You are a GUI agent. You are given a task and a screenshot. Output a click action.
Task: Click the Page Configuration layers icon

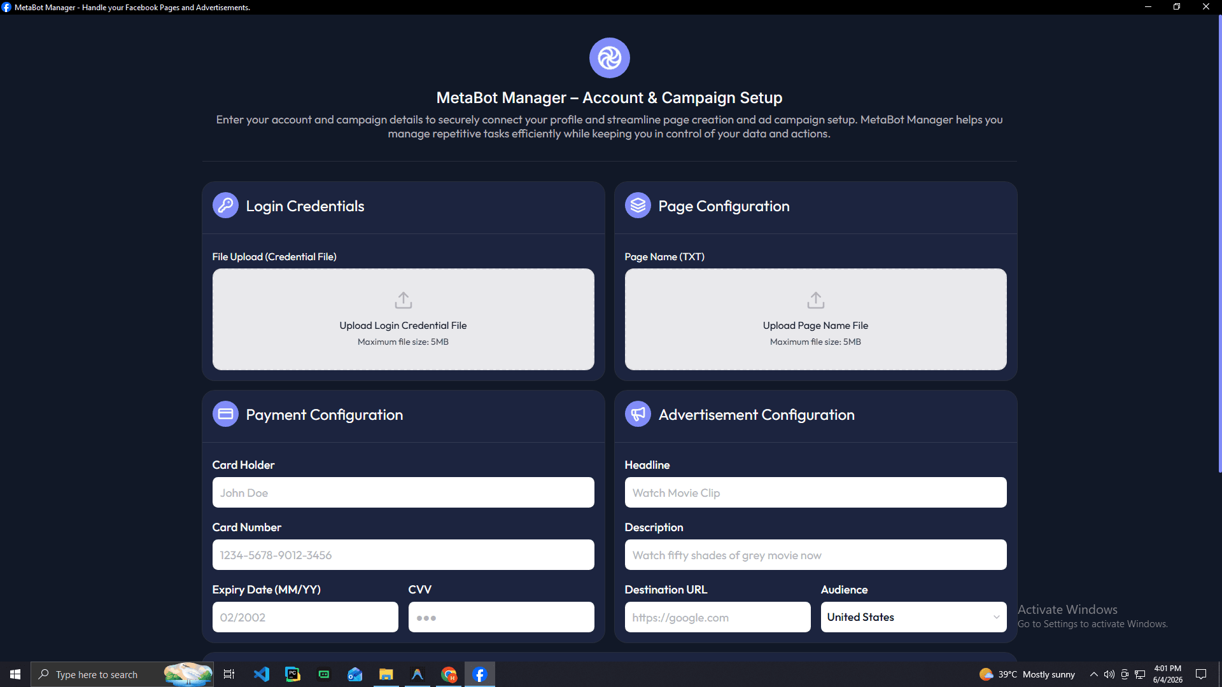638,205
